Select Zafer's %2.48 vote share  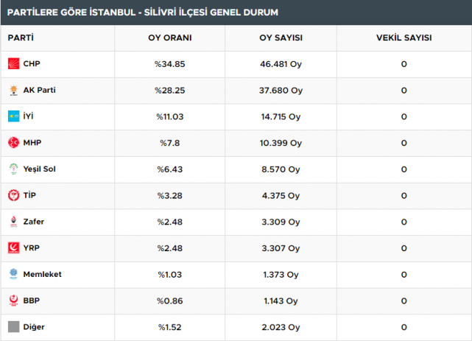click(170, 222)
